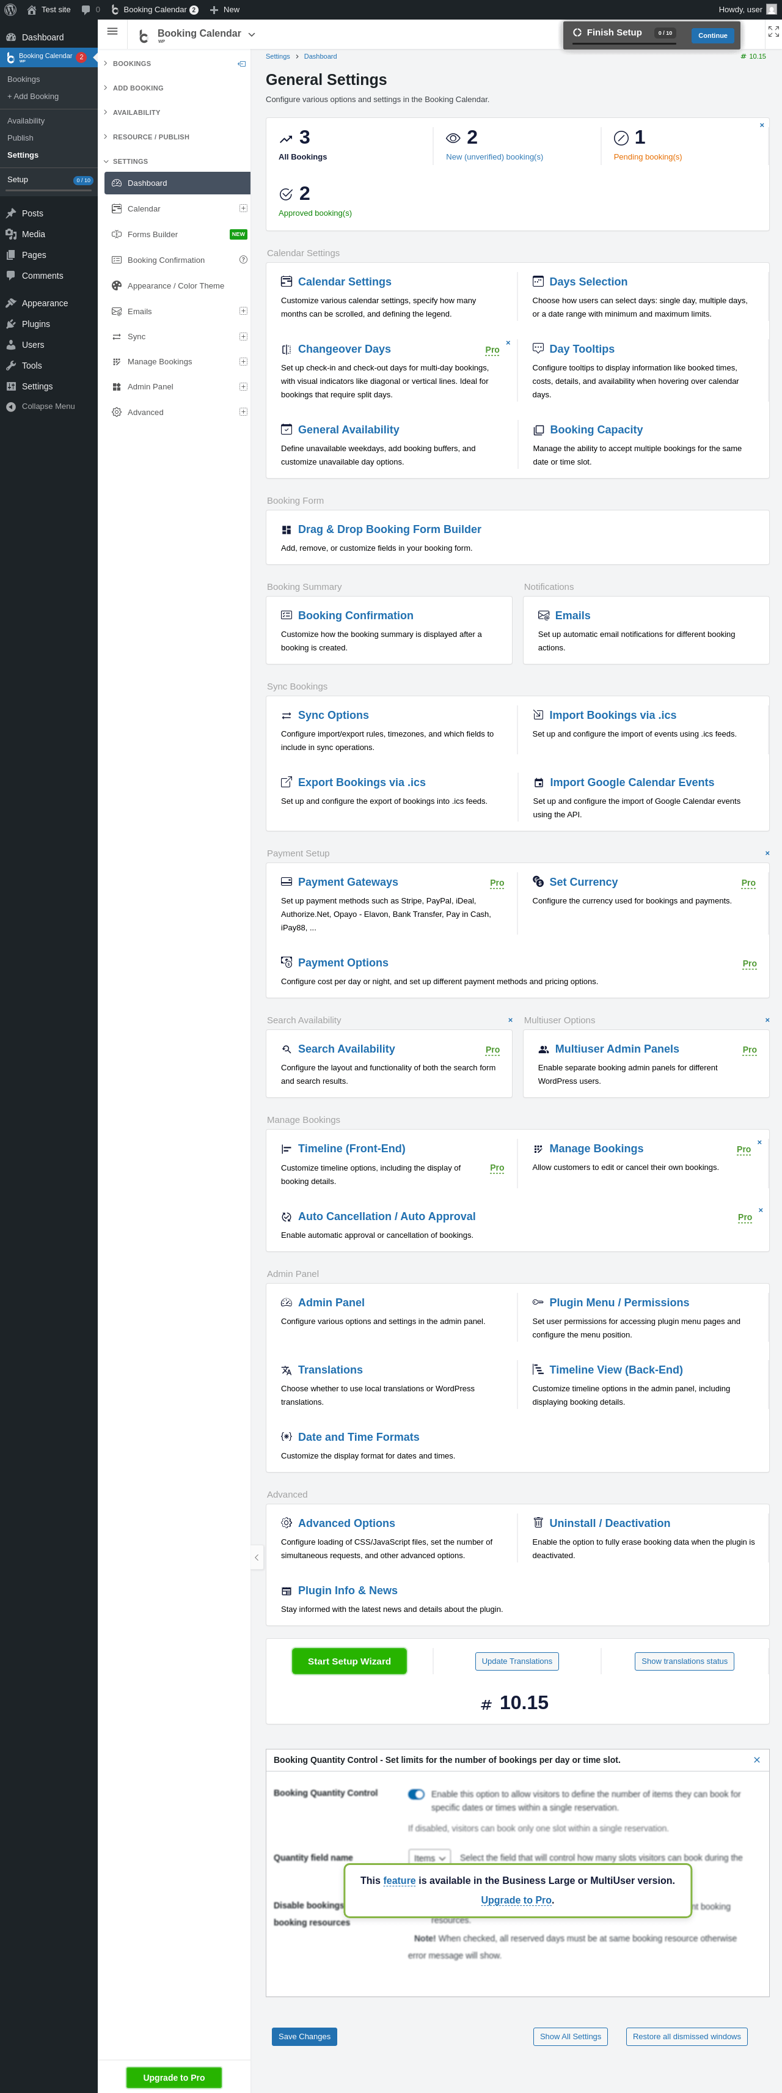Click the Start Setup Wizard button
The image size is (782, 2093).
tap(349, 1661)
